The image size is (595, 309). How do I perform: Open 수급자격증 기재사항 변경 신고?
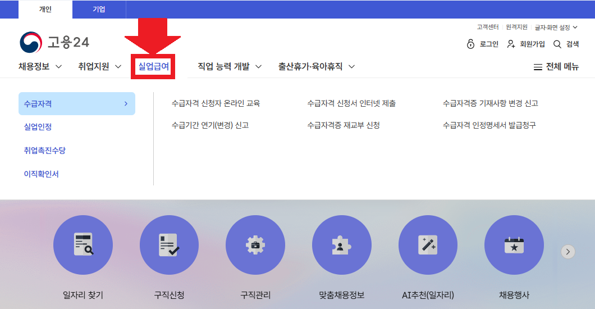(490, 103)
